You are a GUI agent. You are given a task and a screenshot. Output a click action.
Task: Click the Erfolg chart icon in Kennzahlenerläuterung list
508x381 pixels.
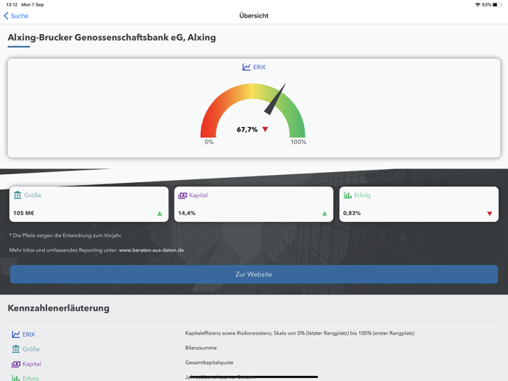coord(16,378)
